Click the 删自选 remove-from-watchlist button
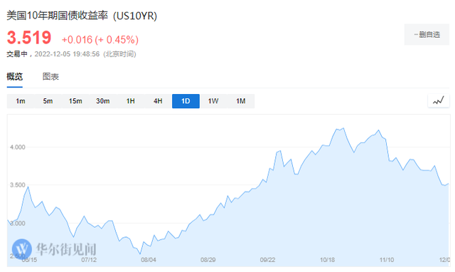The height and width of the screenshot is (272, 455). click(427, 35)
